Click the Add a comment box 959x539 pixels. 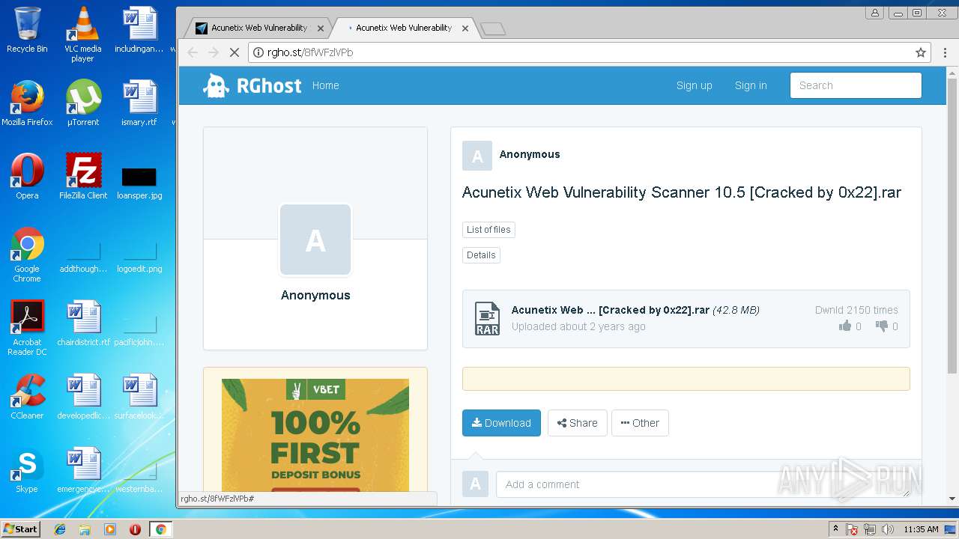tap(703, 484)
